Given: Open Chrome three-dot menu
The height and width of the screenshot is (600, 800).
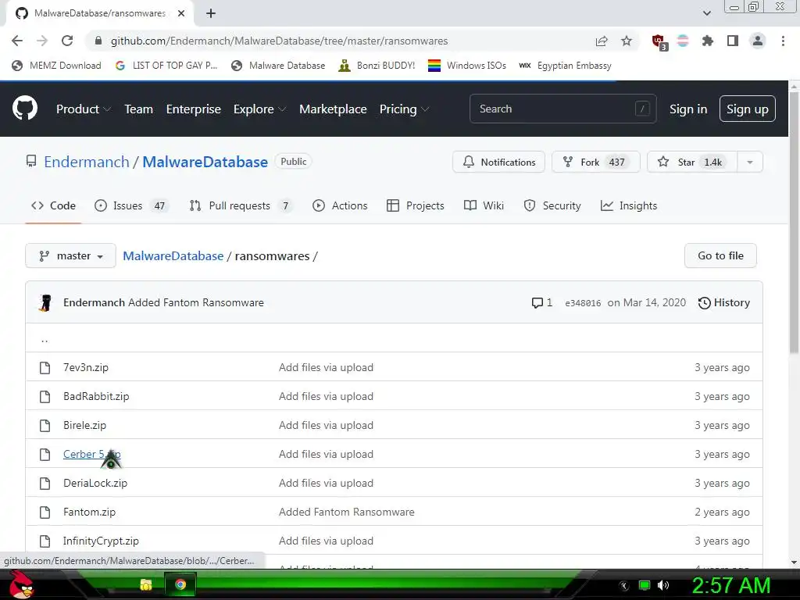Looking at the screenshot, I should coord(783,41).
